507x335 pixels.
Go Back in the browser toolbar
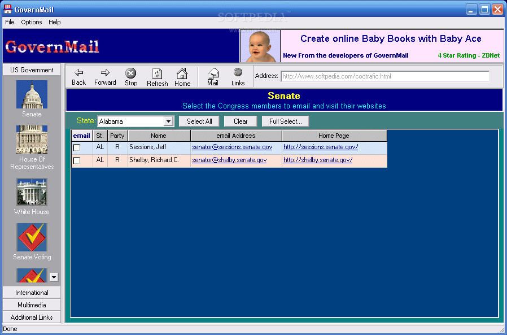click(x=79, y=77)
